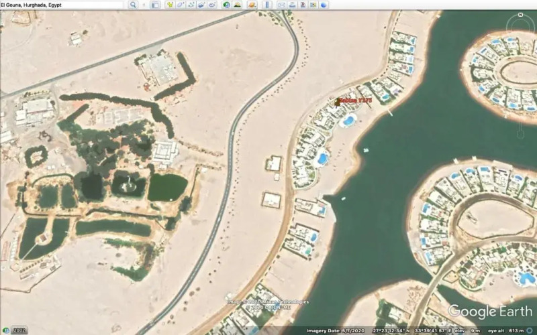Choose the Add Image Overlay tool

coord(202,5)
